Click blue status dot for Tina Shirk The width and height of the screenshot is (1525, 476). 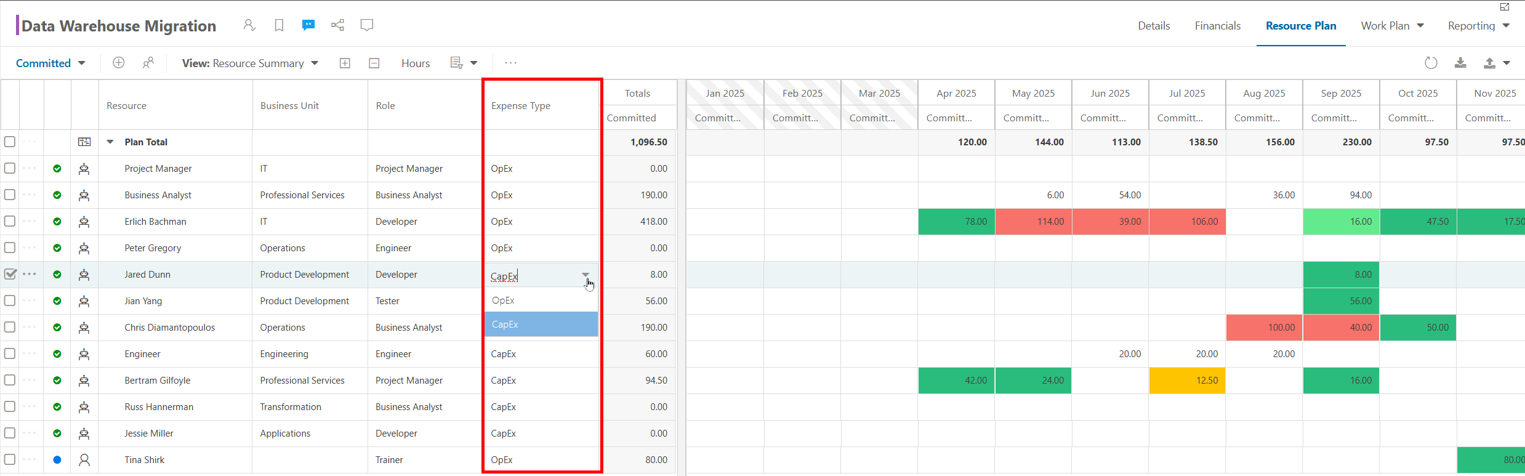57,459
